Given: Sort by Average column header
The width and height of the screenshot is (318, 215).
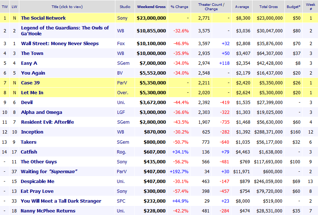Looking at the screenshot, I should click(x=242, y=7).
